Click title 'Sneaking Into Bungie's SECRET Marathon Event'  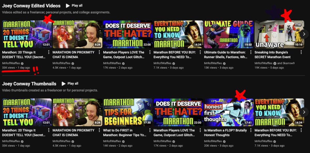pyautogui.click(x=273, y=55)
